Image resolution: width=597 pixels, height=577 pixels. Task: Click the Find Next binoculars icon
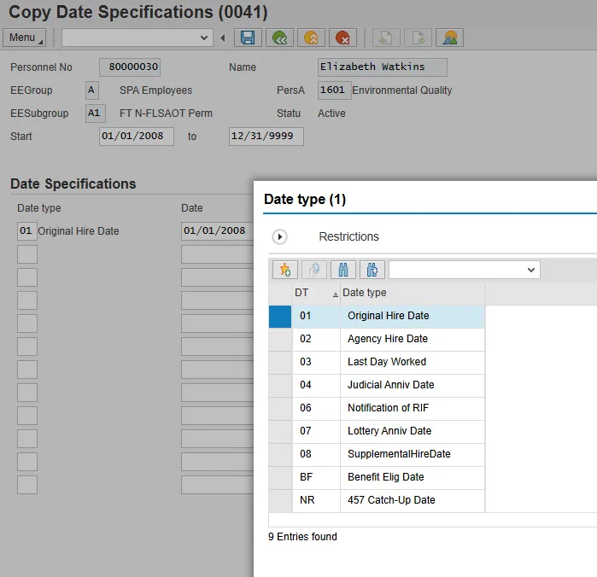[372, 270]
